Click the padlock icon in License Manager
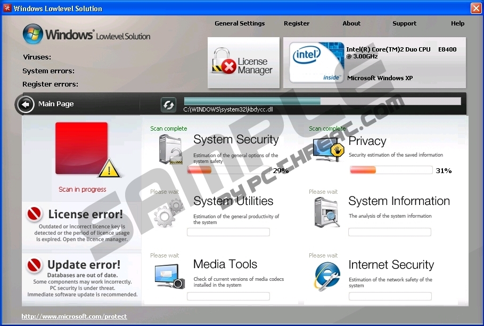Image resolution: width=484 pixels, height=326 pixels. click(x=223, y=61)
